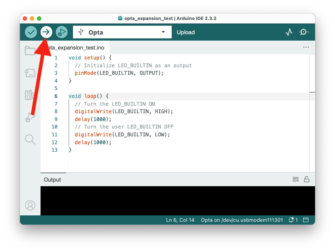Screen dimensions: 335x251
Task: Open the Boards Manager panel
Action: [30, 73]
